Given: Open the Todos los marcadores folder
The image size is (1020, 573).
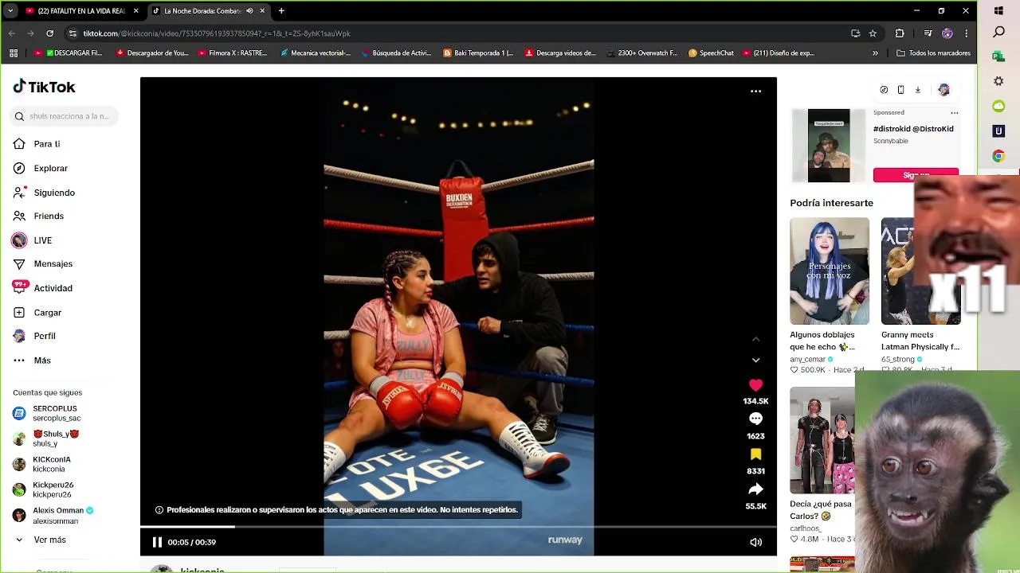Looking at the screenshot, I should point(933,53).
